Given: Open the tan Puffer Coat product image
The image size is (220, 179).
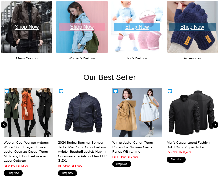Looking at the screenshot, I should click(x=137, y=112).
